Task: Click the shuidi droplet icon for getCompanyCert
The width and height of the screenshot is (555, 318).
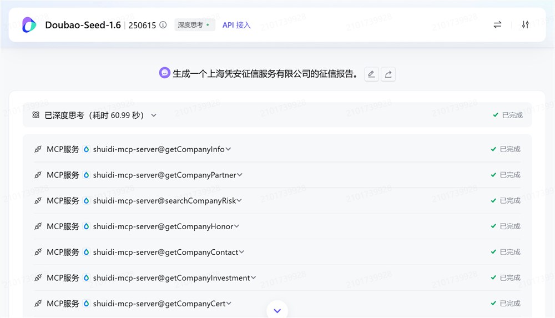Action: click(x=86, y=303)
